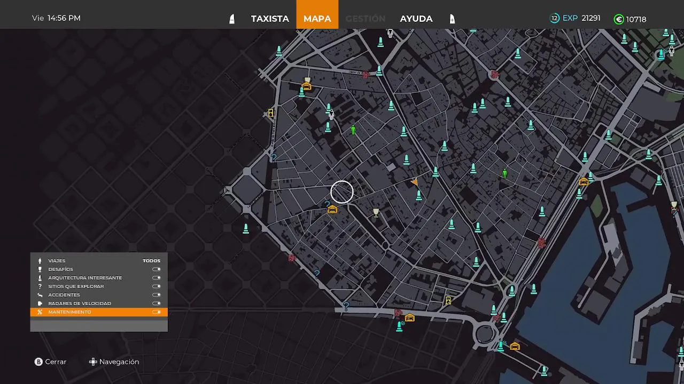The image size is (684, 384).
Task: Click the trophy marker near the harbor
Action: coord(674,205)
